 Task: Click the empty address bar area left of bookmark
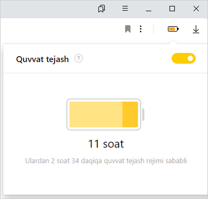[x=60, y=29]
